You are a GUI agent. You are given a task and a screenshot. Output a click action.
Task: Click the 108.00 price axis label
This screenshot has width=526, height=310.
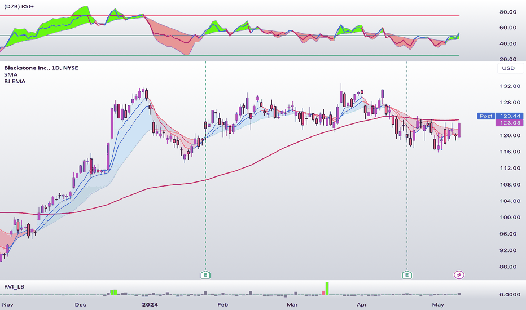tap(510, 185)
